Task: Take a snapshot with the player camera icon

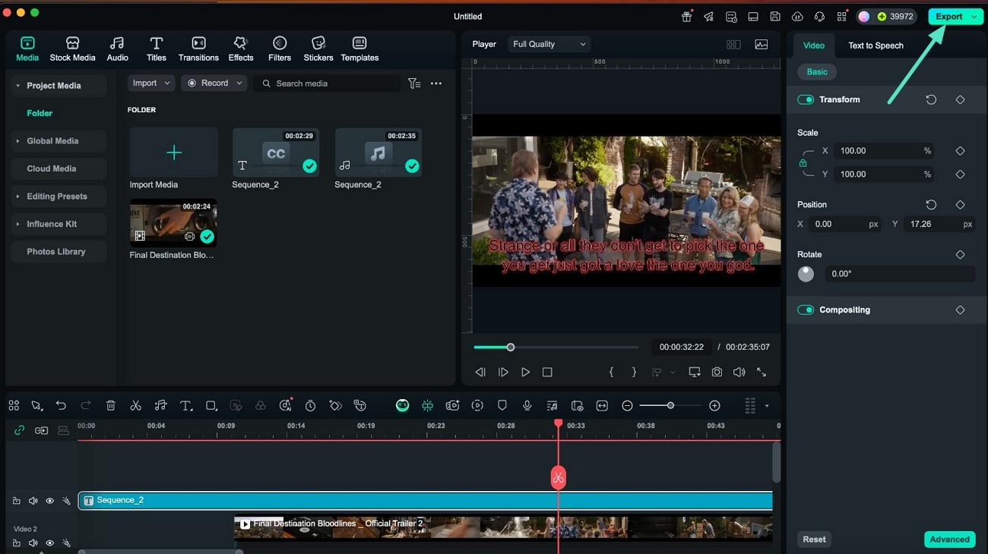Action: pos(717,372)
